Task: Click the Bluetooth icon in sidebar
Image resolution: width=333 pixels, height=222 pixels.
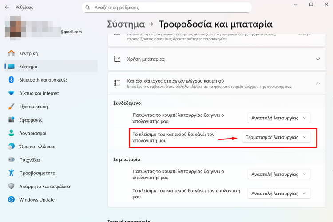Action: point(11,80)
